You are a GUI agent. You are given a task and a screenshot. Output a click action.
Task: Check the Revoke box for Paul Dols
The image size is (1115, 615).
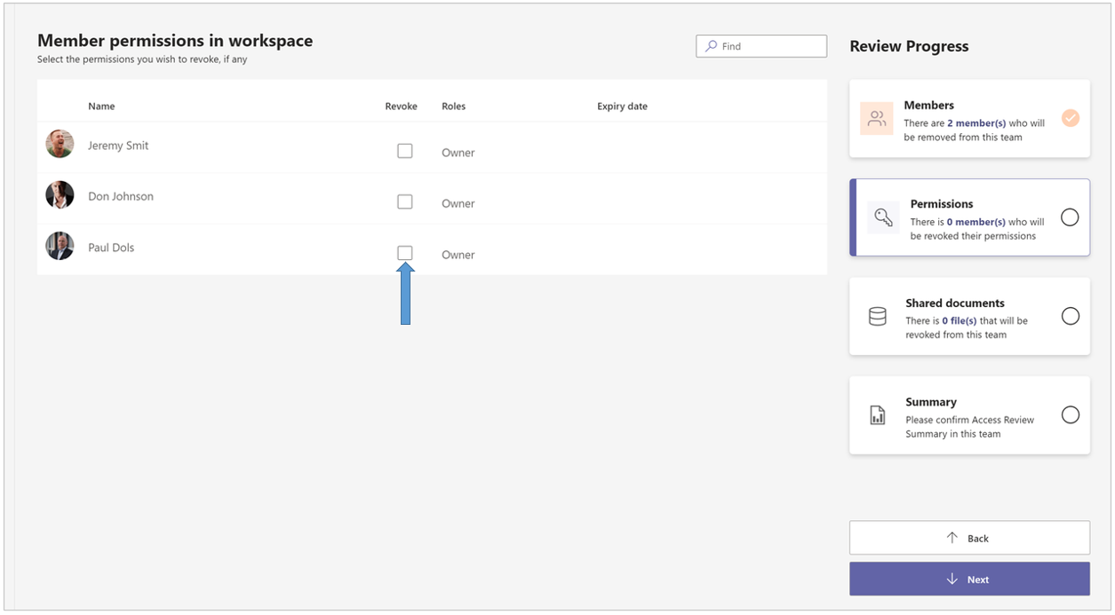pyautogui.click(x=405, y=253)
